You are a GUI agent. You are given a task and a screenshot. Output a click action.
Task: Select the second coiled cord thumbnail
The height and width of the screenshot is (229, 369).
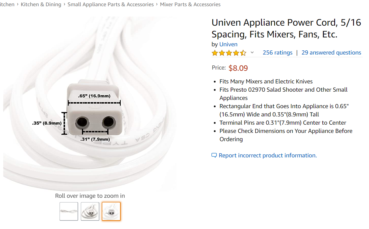point(90,211)
